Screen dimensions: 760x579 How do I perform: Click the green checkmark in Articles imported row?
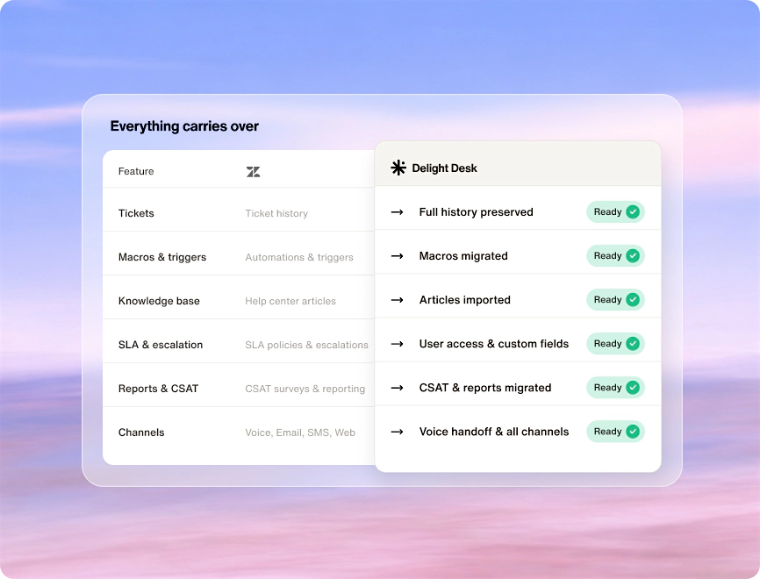[633, 299]
